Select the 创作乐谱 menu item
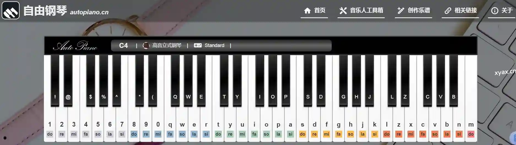516x145 pixels. (414, 11)
